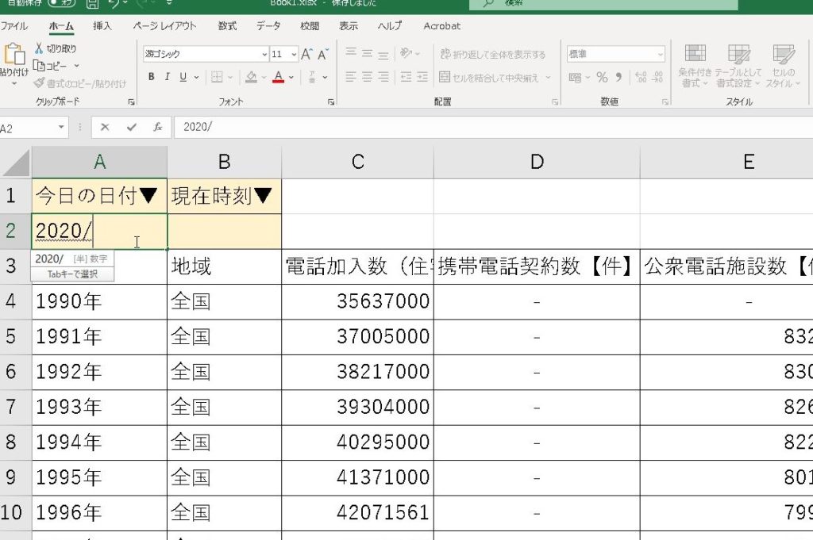Expand the 標準 number format dropdown

pos(659,55)
